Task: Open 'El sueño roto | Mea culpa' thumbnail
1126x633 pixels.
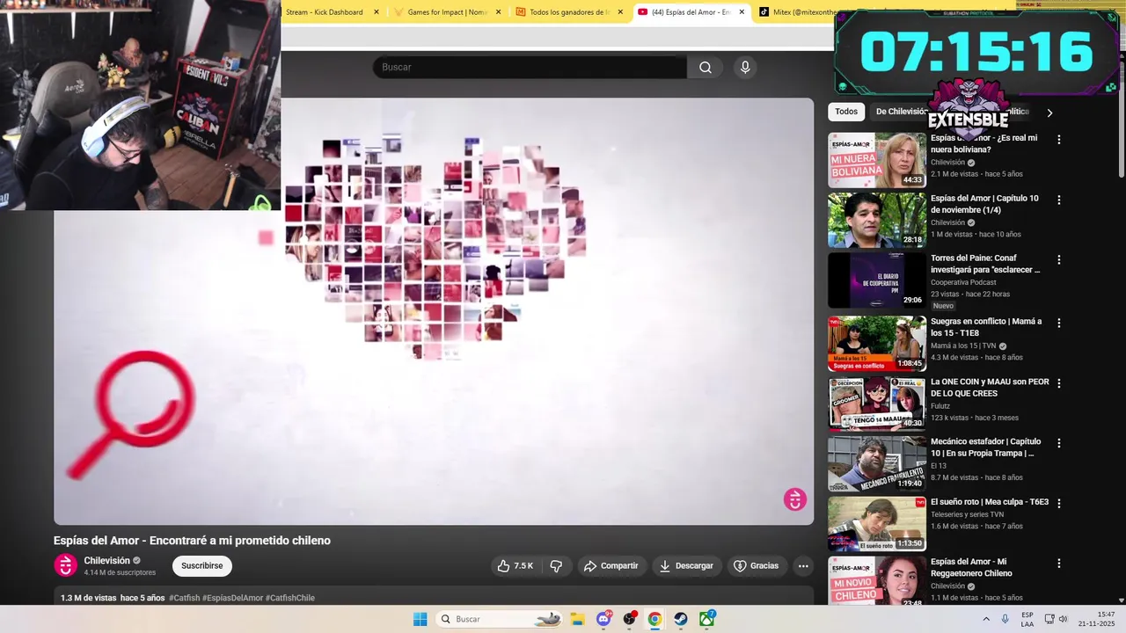Action: [x=877, y=523]
